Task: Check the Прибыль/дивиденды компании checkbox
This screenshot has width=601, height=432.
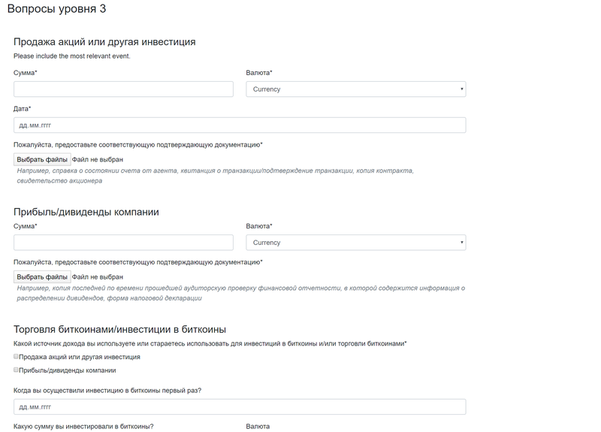Action: [16, 370]
